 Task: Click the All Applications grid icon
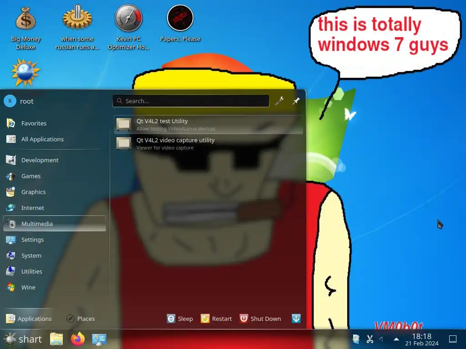point(11,139)
